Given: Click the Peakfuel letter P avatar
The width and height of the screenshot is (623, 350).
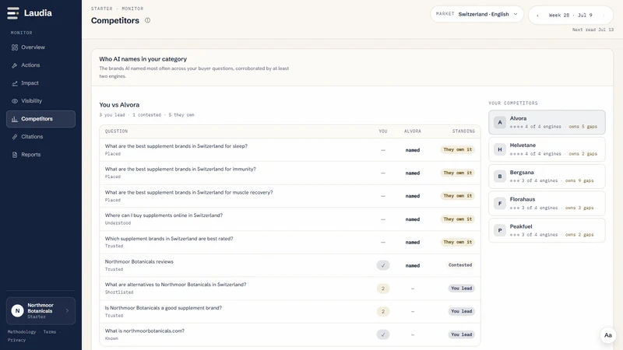Looking at the screenshot, I should point(500,230).
